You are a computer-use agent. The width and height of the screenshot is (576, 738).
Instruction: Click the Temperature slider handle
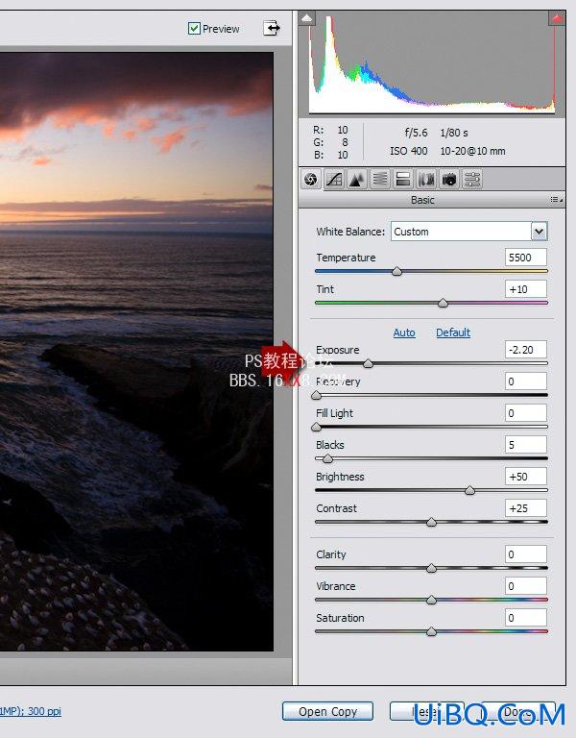[396, 272]
